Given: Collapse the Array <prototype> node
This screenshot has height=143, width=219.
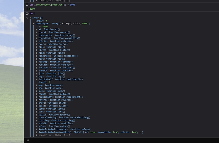Looking at the screenshot, I should (33, 23).
